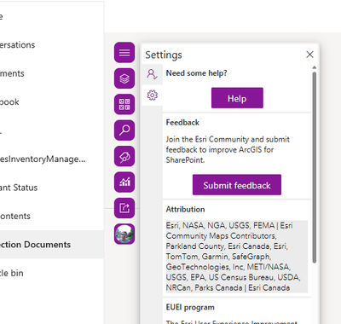This screenshot has height=324, width=341.
Task: Click the Settings panel title
Action: click(164, 55)
